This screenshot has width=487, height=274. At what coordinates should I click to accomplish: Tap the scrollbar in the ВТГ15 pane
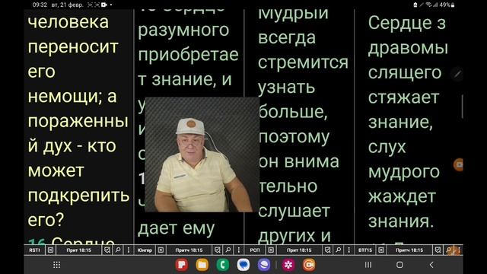tap(462, 107)
